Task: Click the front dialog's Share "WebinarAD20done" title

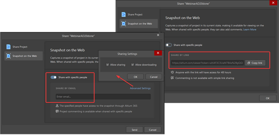Action: click(78, 36)
